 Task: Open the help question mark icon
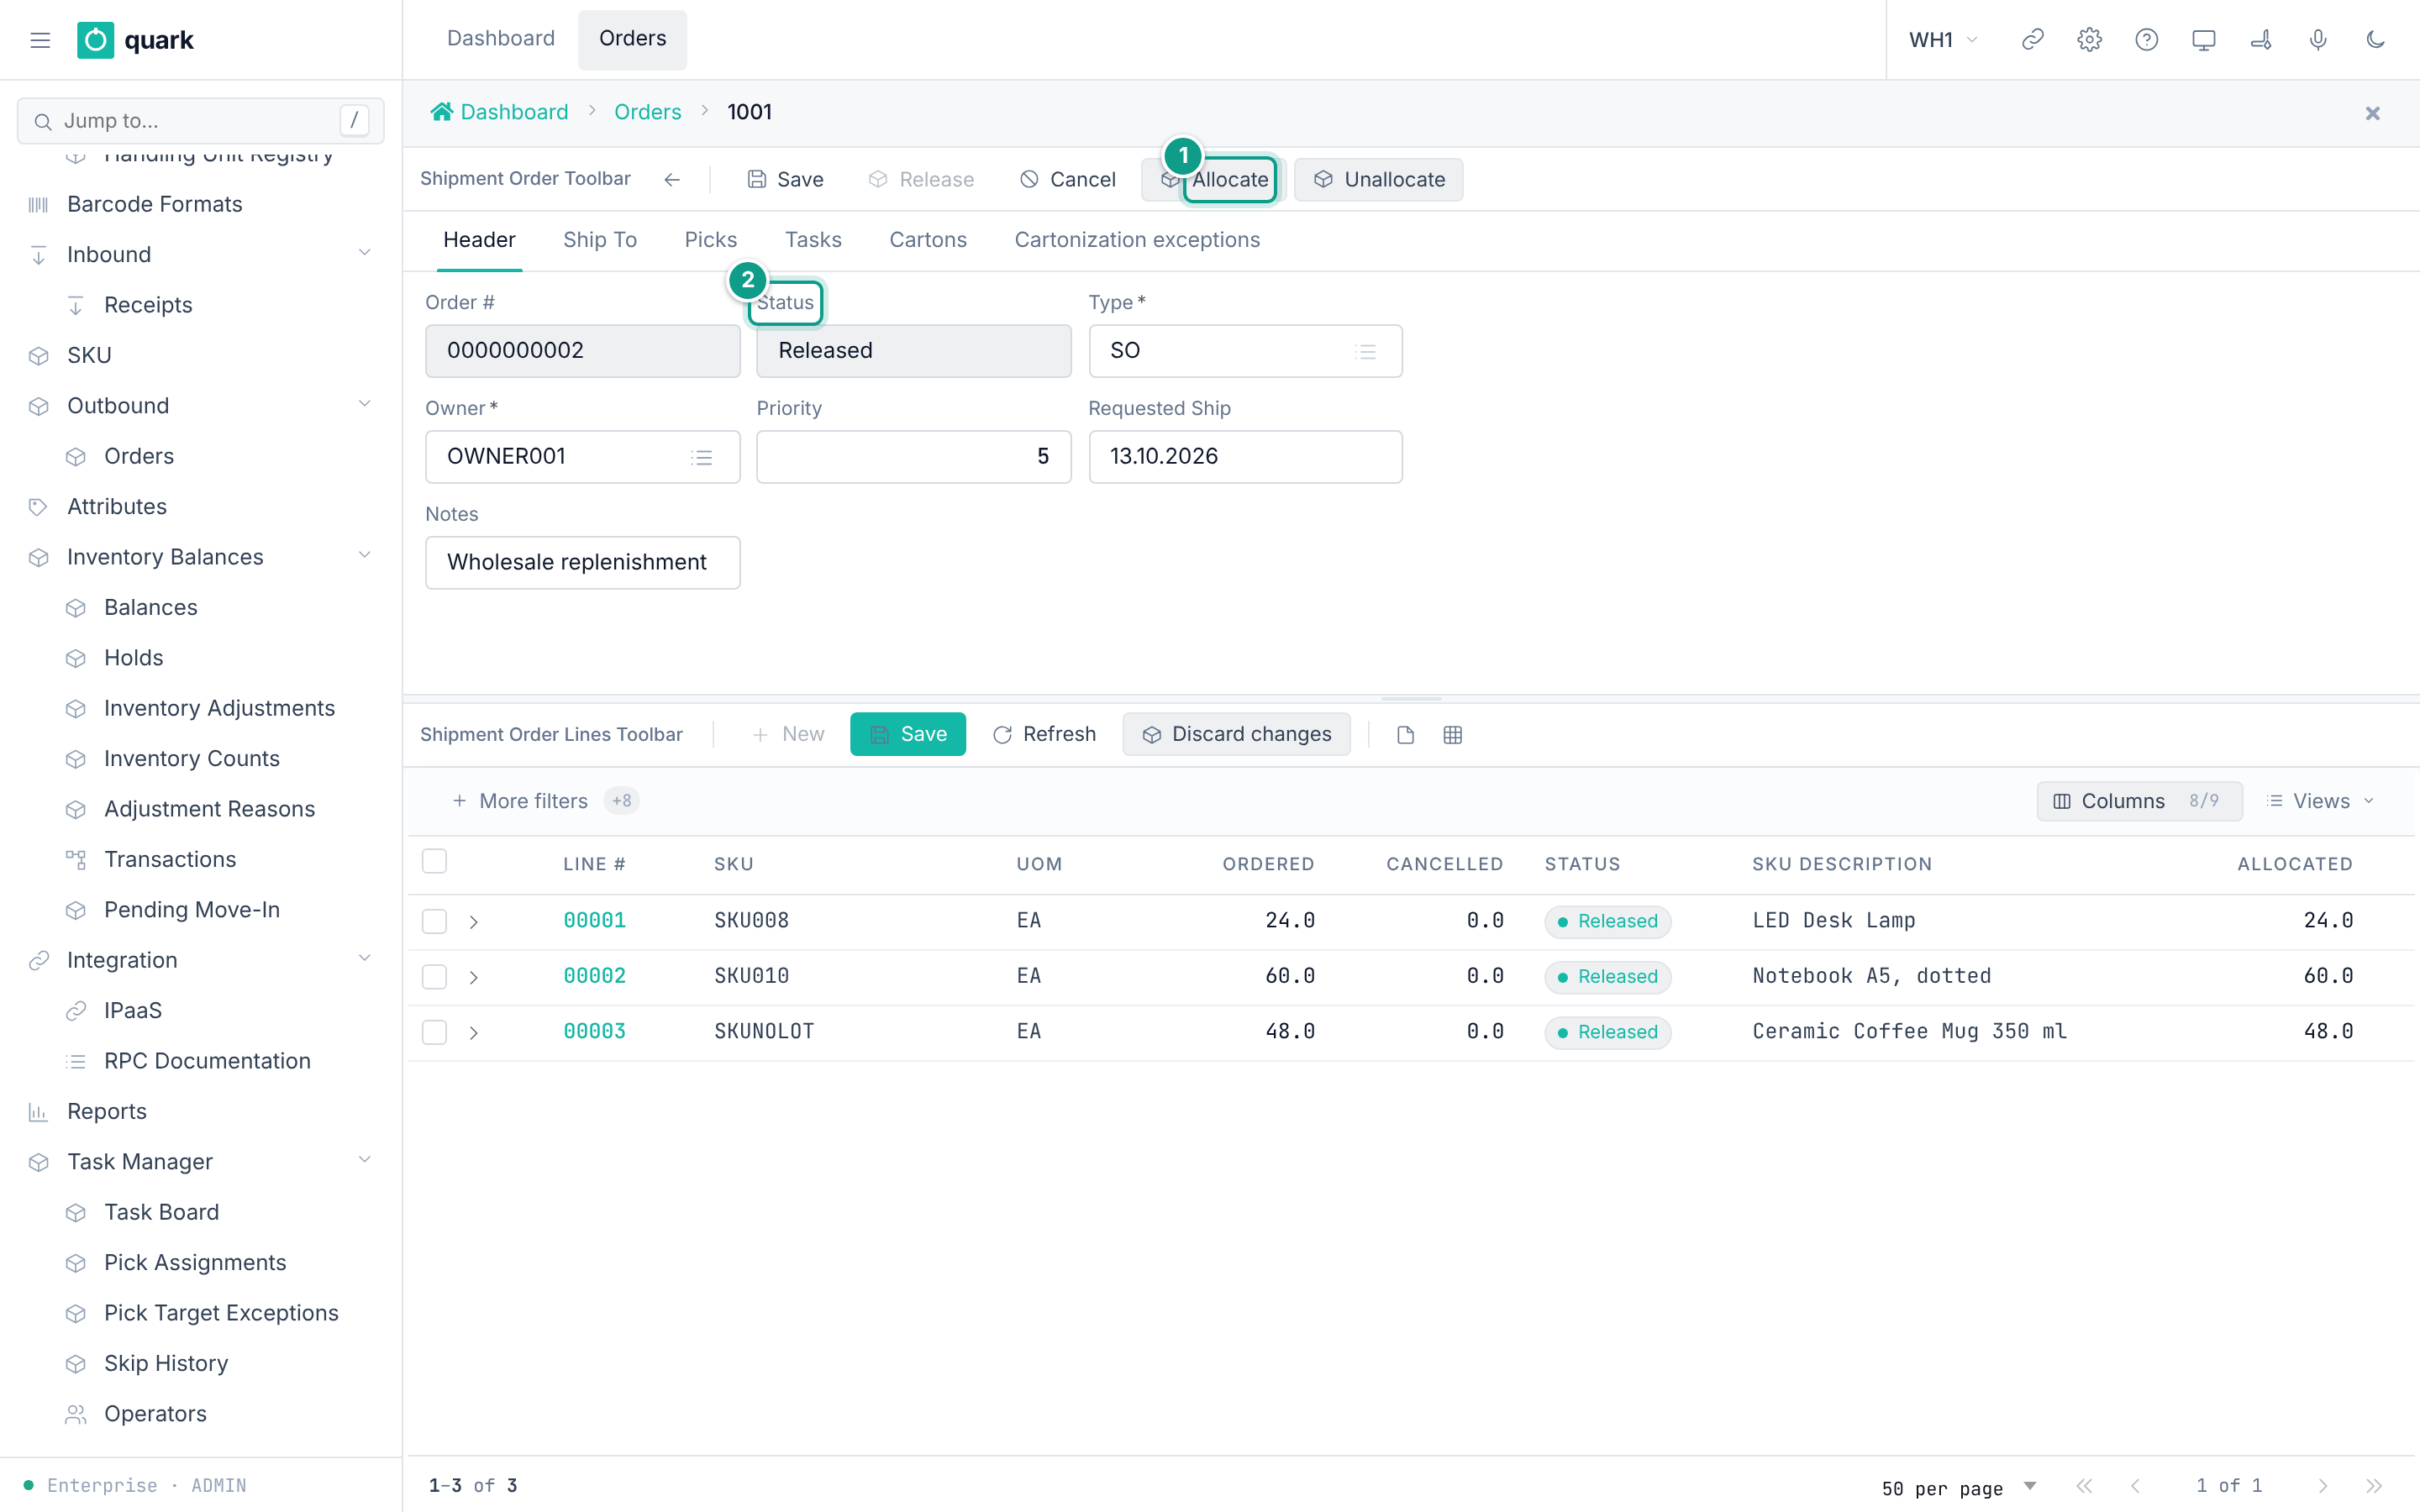tap(2146, 40)
